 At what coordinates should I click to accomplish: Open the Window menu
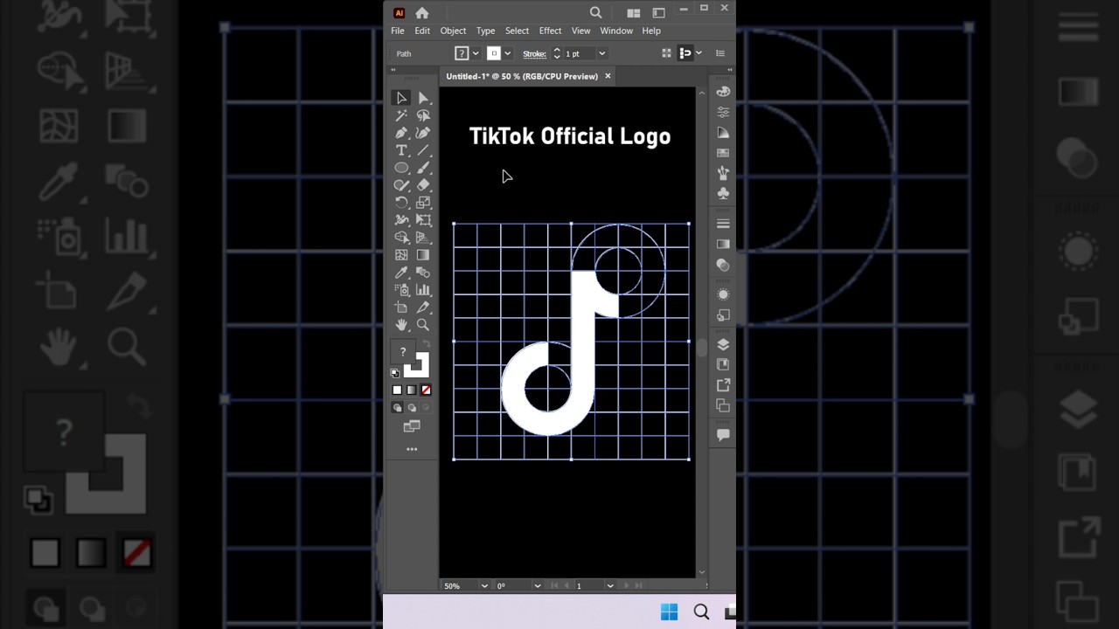pos(616,31)
